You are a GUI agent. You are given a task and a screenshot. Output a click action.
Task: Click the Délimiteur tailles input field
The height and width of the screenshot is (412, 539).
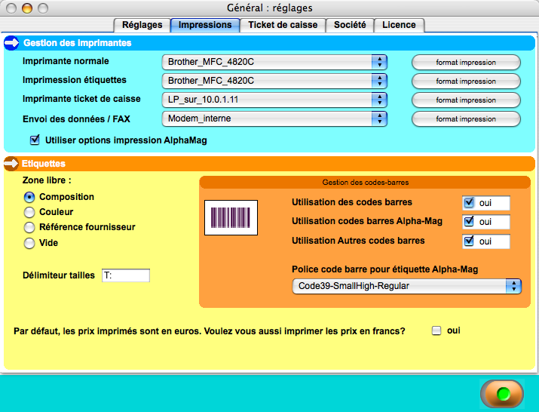click(x=126, y=275)
